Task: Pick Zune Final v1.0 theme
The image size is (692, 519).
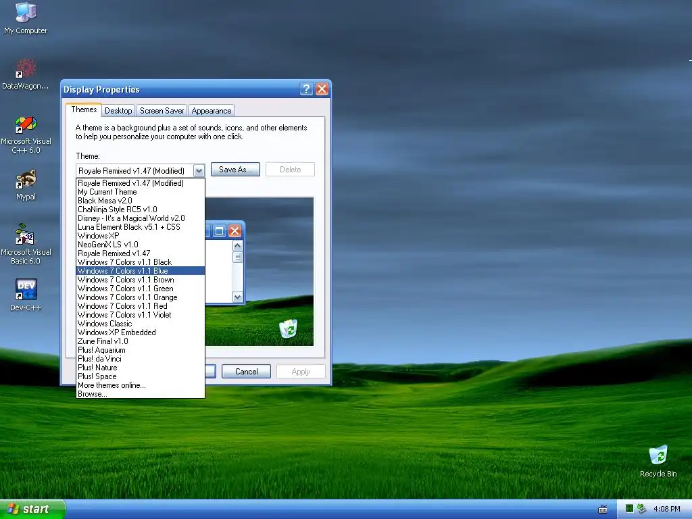Action: 141,341
